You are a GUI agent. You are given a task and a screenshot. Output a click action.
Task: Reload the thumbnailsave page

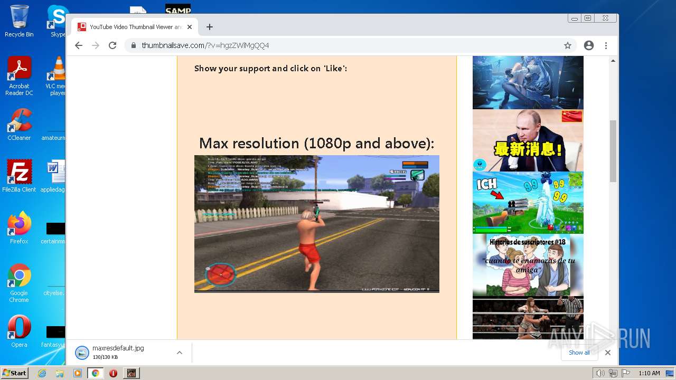(112, 45)
